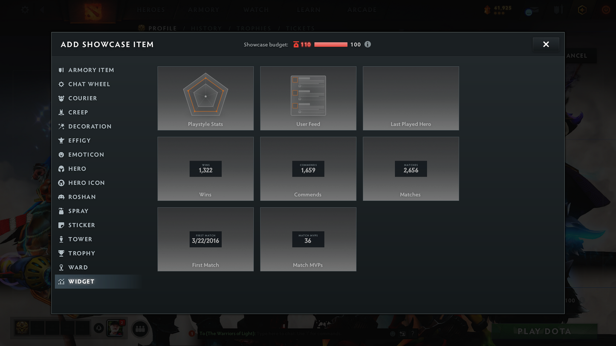Image resolution: width=616 pixels, height=346 pixels.
Task: Click the Sticker label in sidebar
Action: 82,225
